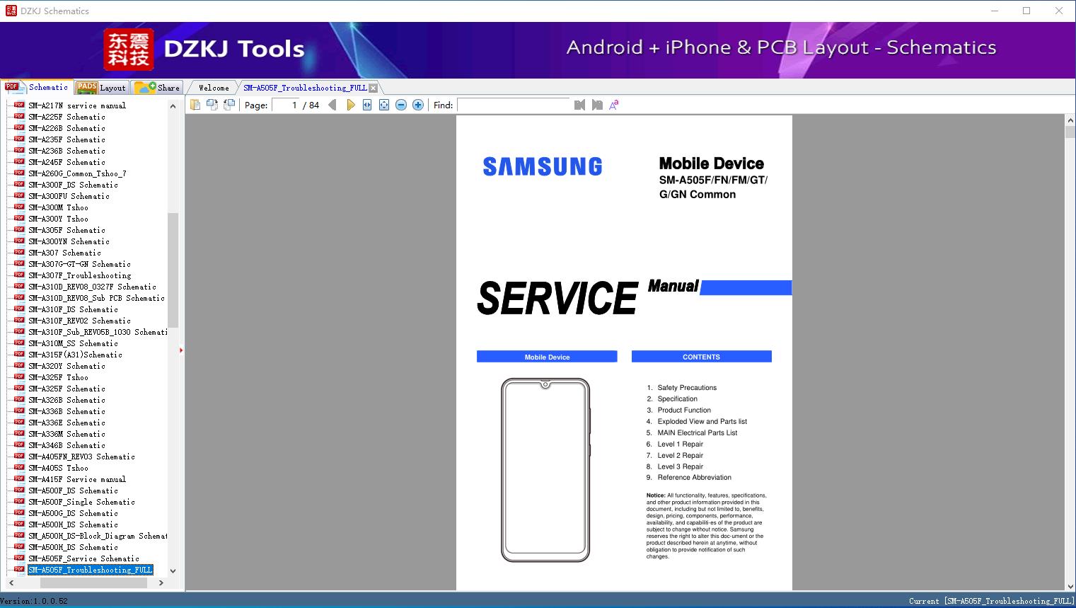This screenshot has height=608, width=1076.
Task: Switch to the Schematic tab
Action: click(37, 87)
